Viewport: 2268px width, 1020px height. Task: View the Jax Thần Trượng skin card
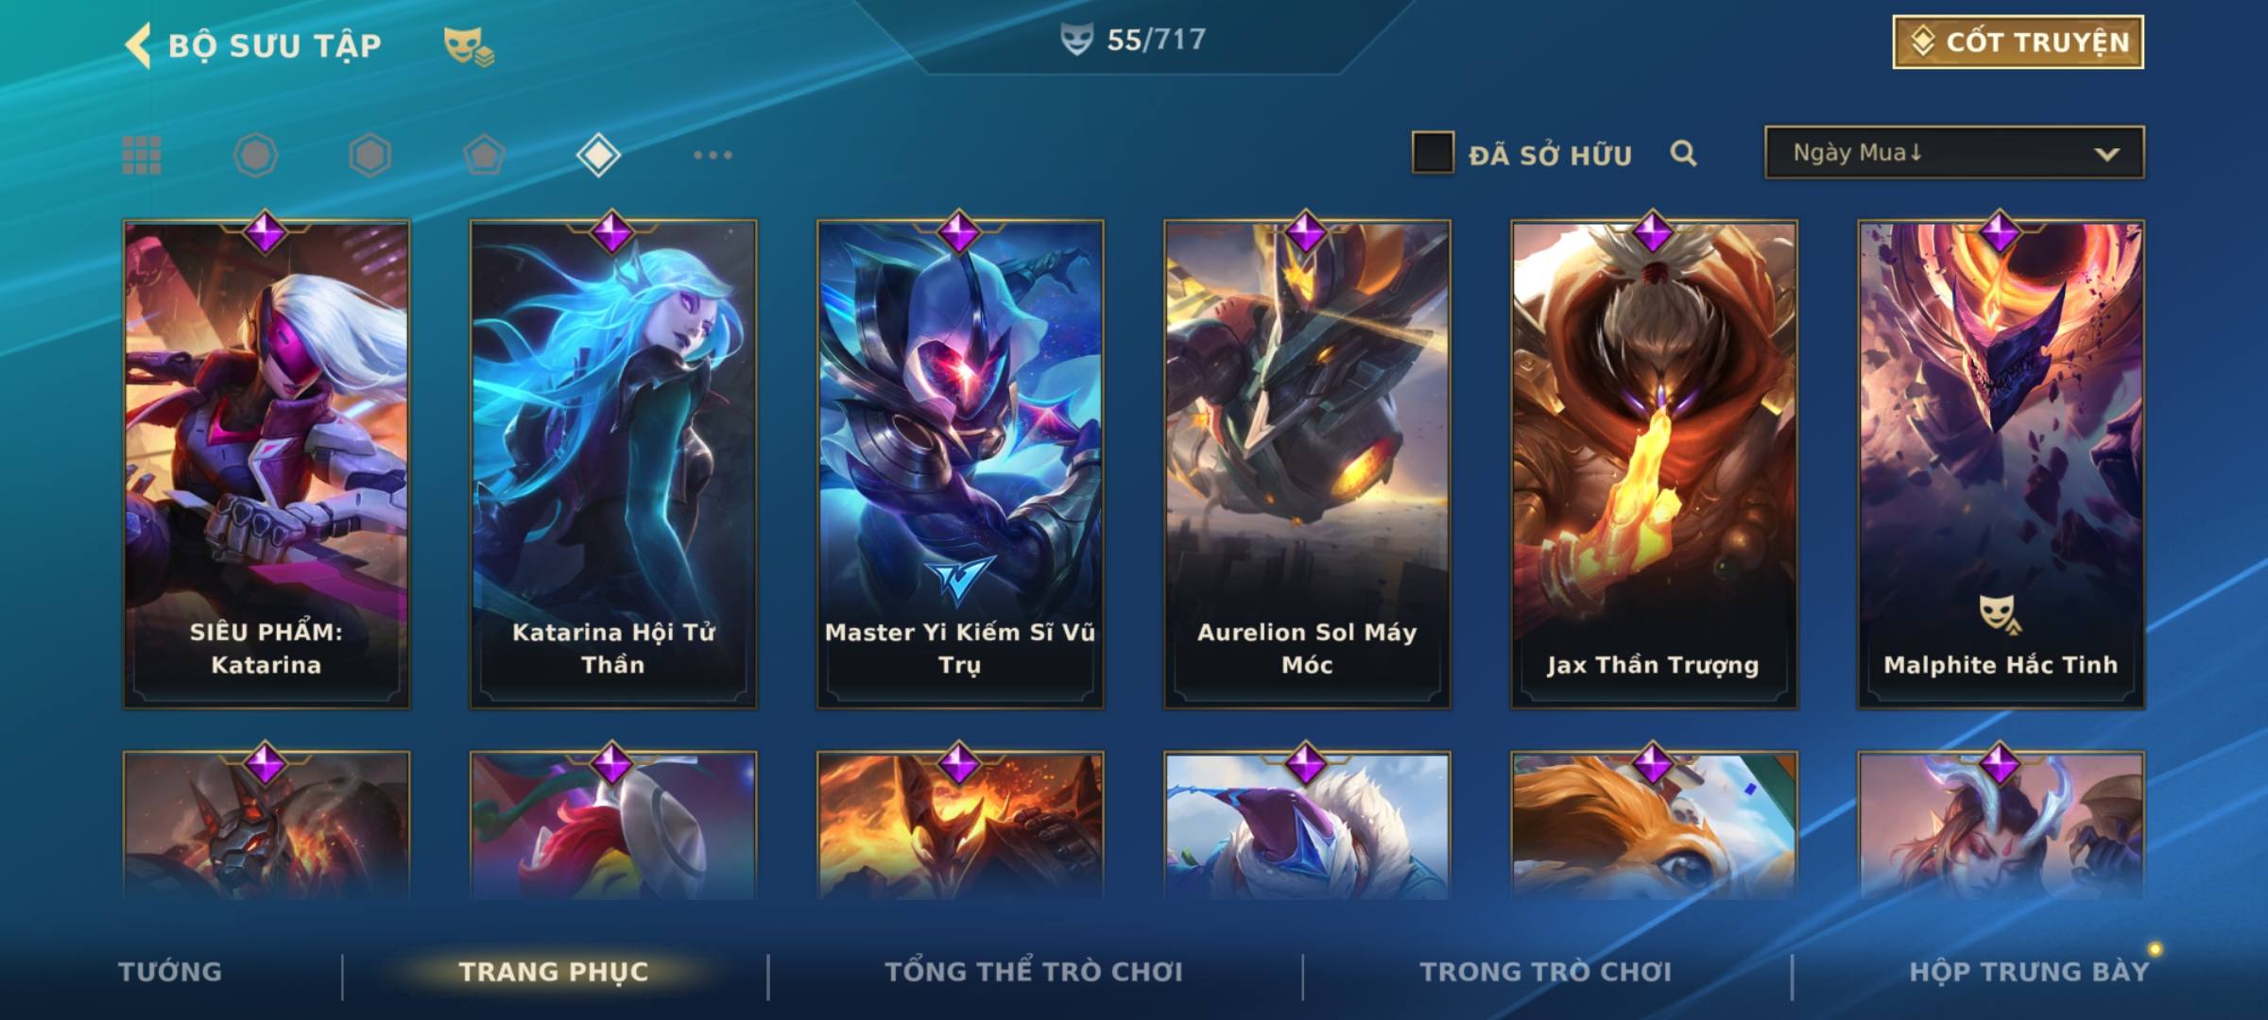click(x=1654, y=465)
